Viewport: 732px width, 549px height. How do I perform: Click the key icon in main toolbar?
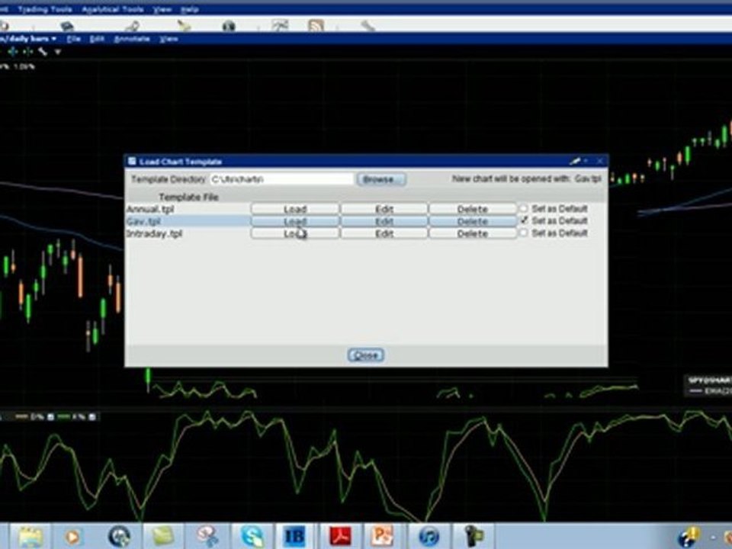pos(132,26)
